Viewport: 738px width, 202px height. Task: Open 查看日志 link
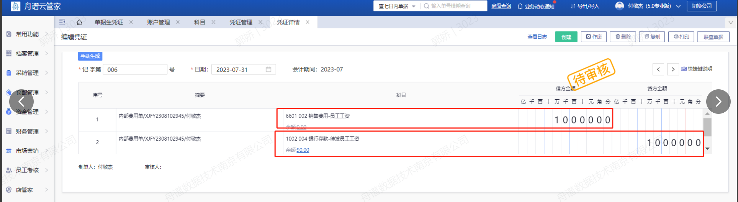pos(537,37)
